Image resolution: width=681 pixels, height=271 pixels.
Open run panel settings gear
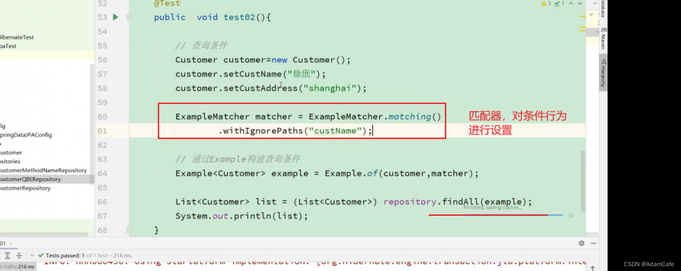[582, 243]
